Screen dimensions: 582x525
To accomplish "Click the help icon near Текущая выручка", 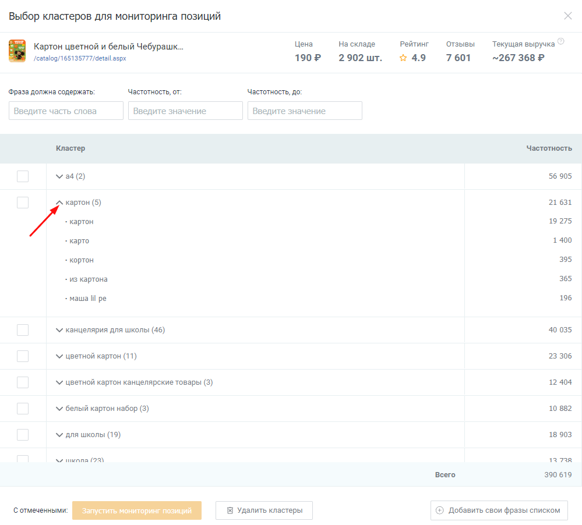I will coord(560,41).
